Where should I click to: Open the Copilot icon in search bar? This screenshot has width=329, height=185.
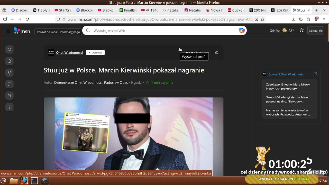(x=242, y=31)
